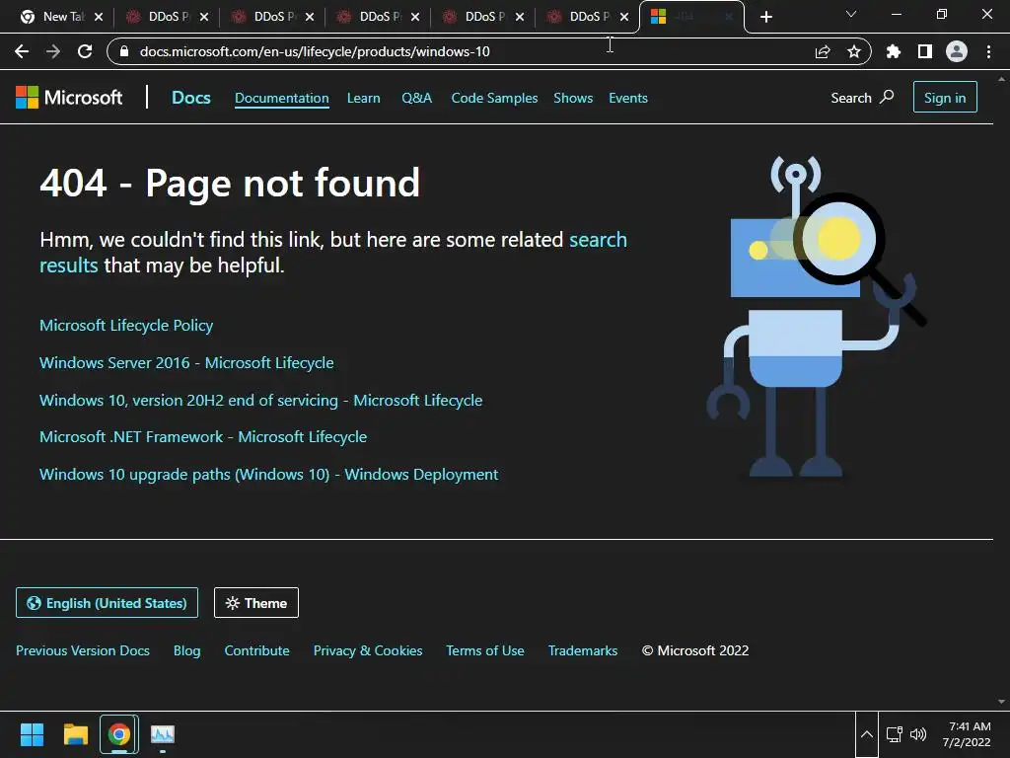
Task: Open Docs home link
Action: coord(190,98)
